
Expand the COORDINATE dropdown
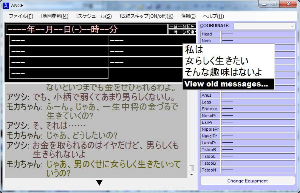[x=292, y=26]
